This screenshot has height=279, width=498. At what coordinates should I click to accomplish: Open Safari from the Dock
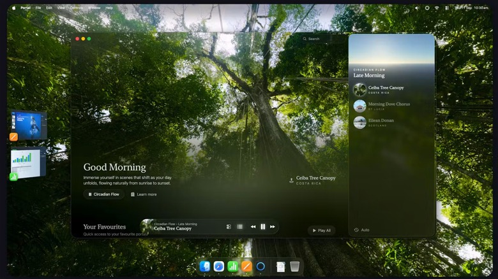pos(219,266)
